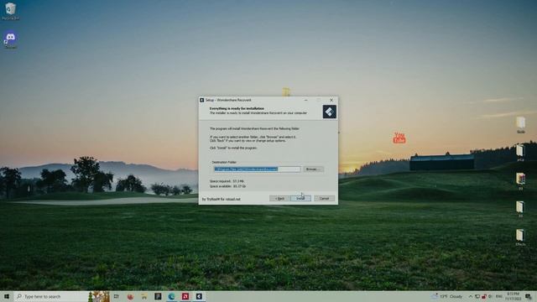The width and height of the screenshot is (537, 302).
Task: Click the taskbar clock and date
Action: [513, 296]
